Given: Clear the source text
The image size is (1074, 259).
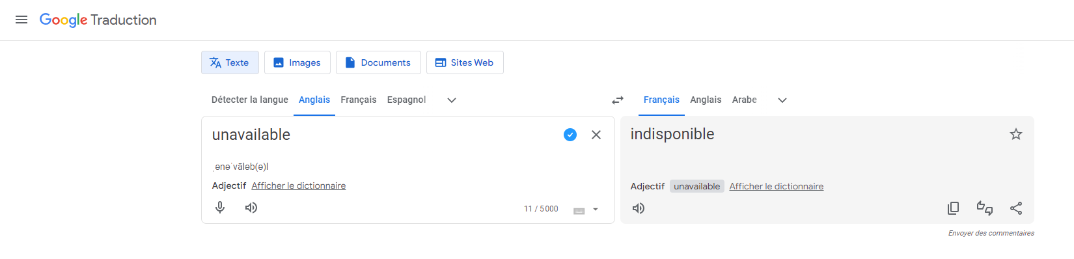Looking at the screenshot, I should click(596, 135).
